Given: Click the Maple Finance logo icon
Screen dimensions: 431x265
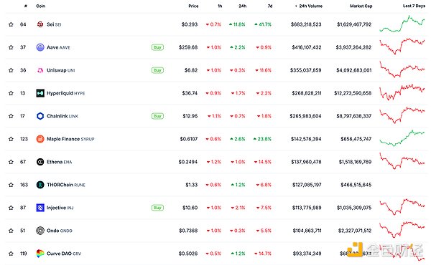Looking at the screenshot, I should point(40,139).
